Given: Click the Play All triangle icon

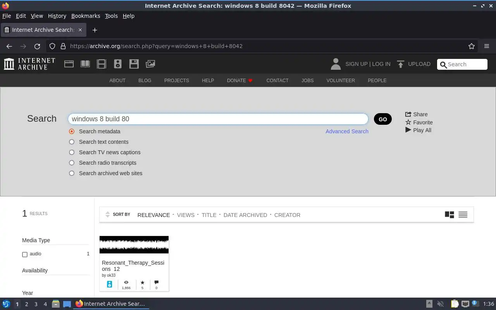Looking at the screenshot, I should (408, 130).
